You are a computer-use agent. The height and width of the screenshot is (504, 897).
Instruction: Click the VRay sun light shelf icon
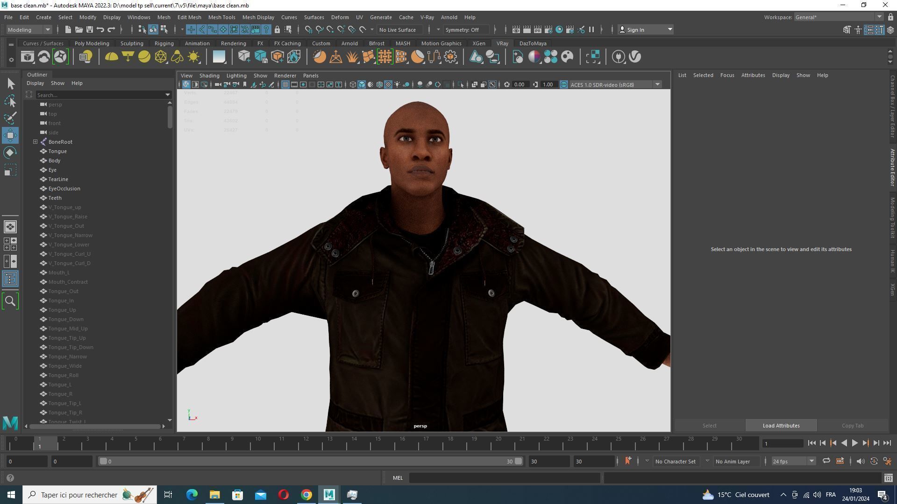[193, 57]
